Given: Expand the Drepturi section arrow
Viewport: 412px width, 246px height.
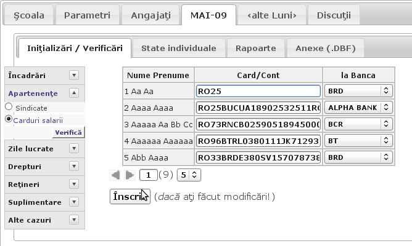Looking at the screenshot, I should point(74,167).
